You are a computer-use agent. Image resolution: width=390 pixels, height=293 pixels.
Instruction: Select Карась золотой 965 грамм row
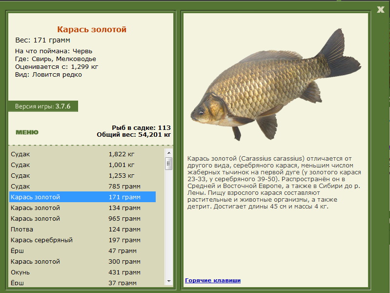(82, 219)
